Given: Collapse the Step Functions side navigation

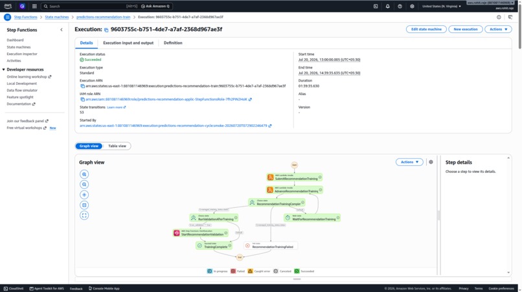Looking at the screenshot, I should coord(62,30).
